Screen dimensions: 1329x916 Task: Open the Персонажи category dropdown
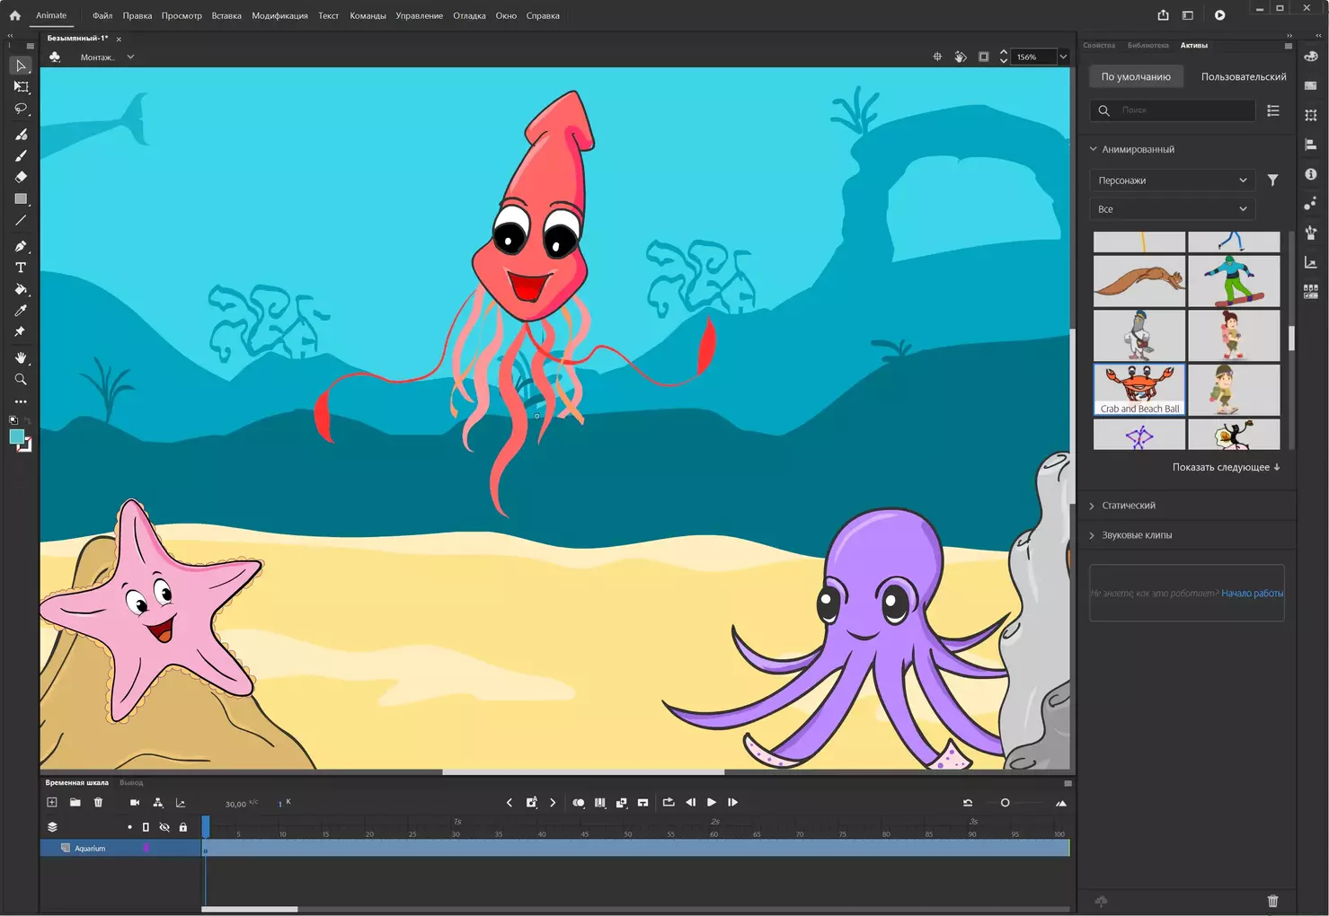click(1172, 181)
